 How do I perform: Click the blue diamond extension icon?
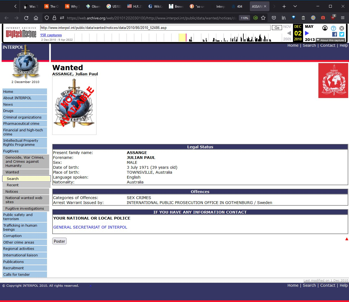pos(294,17)
